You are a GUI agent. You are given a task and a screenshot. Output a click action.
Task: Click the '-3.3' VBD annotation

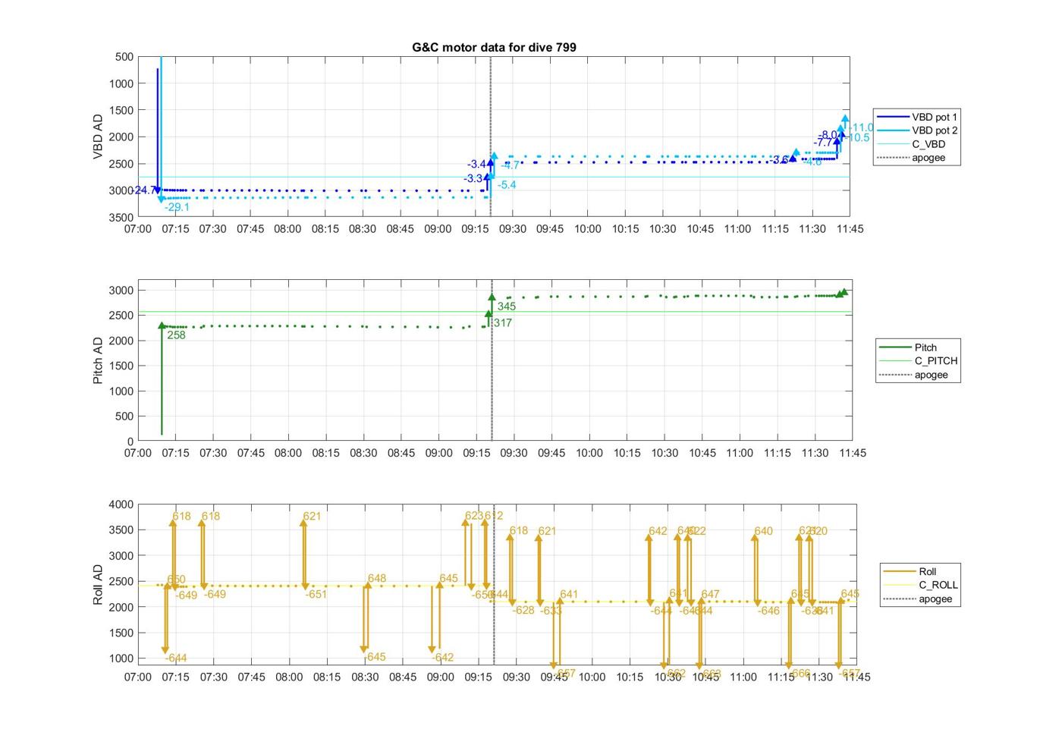tap(473, 178)
